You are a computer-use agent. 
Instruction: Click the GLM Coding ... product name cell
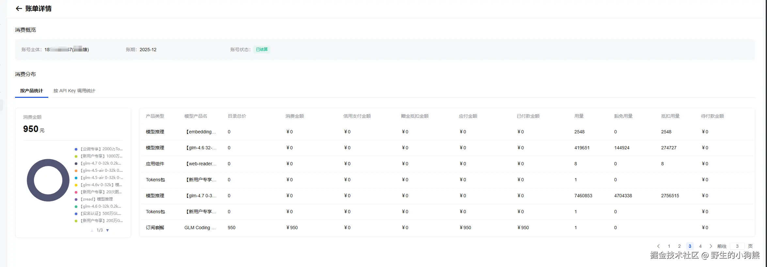tap(200, 228)
